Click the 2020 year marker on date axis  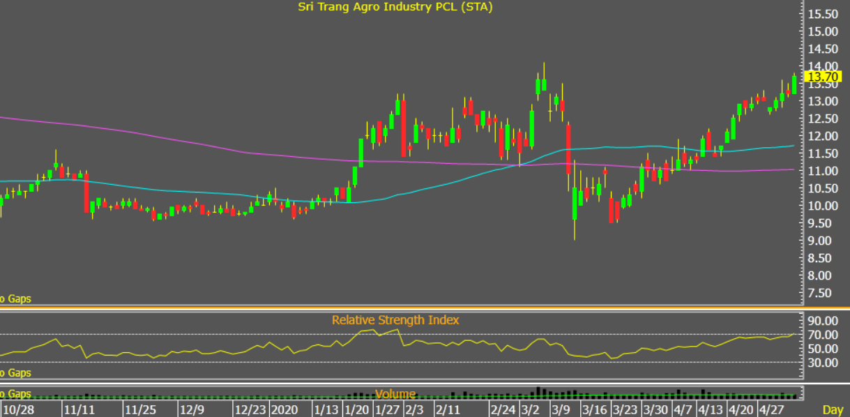tap(283, 409)
